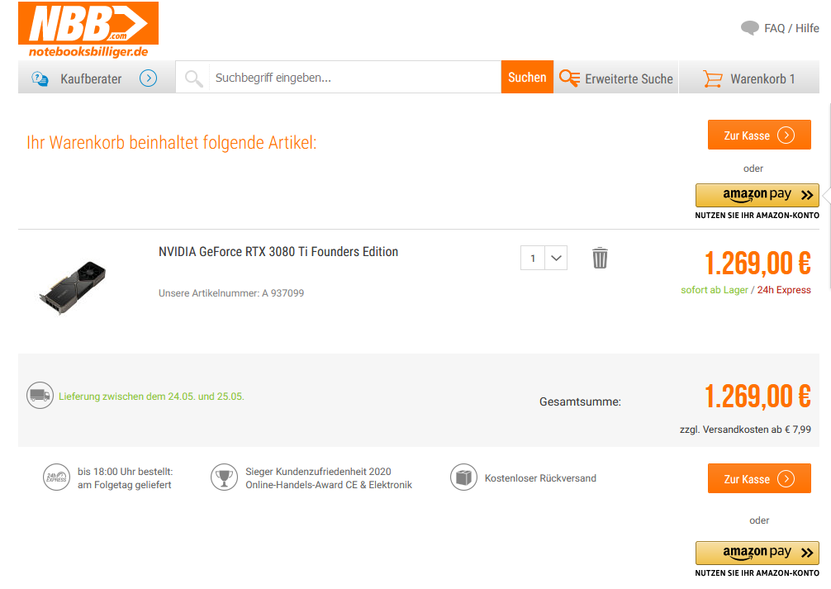Click the magnifying glass search icon

click(193, 78)
